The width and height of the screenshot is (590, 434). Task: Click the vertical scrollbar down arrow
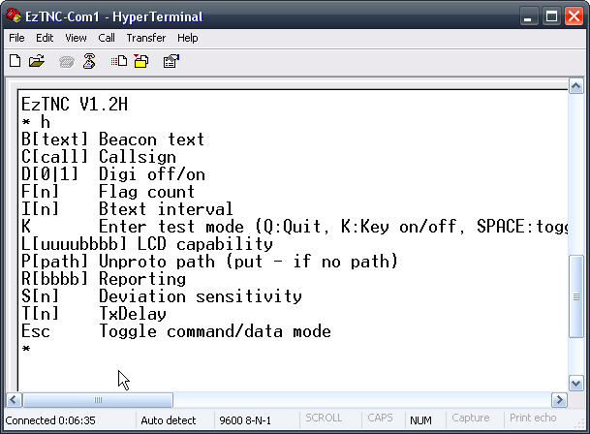pyautogui.click(x=576, y=384)
